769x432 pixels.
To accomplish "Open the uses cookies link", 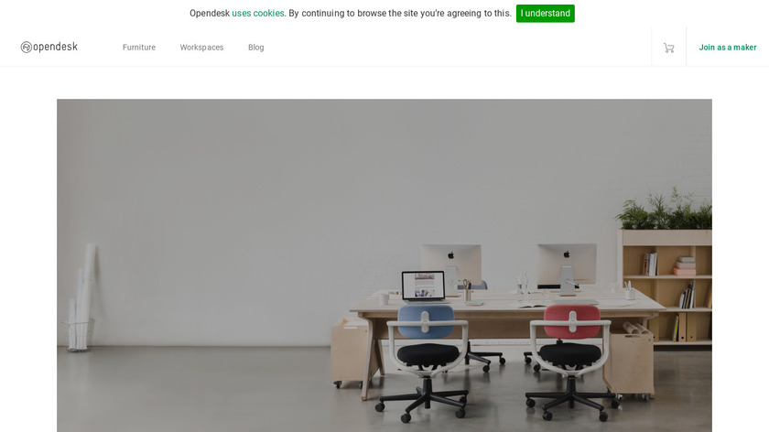I will 258,13.
